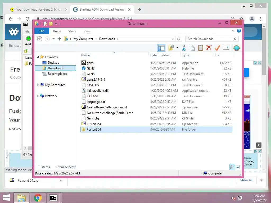Select the gens Application file
The width and height of the screenshot is (271, 203).
pyautogui.click(x=156, y=63)
